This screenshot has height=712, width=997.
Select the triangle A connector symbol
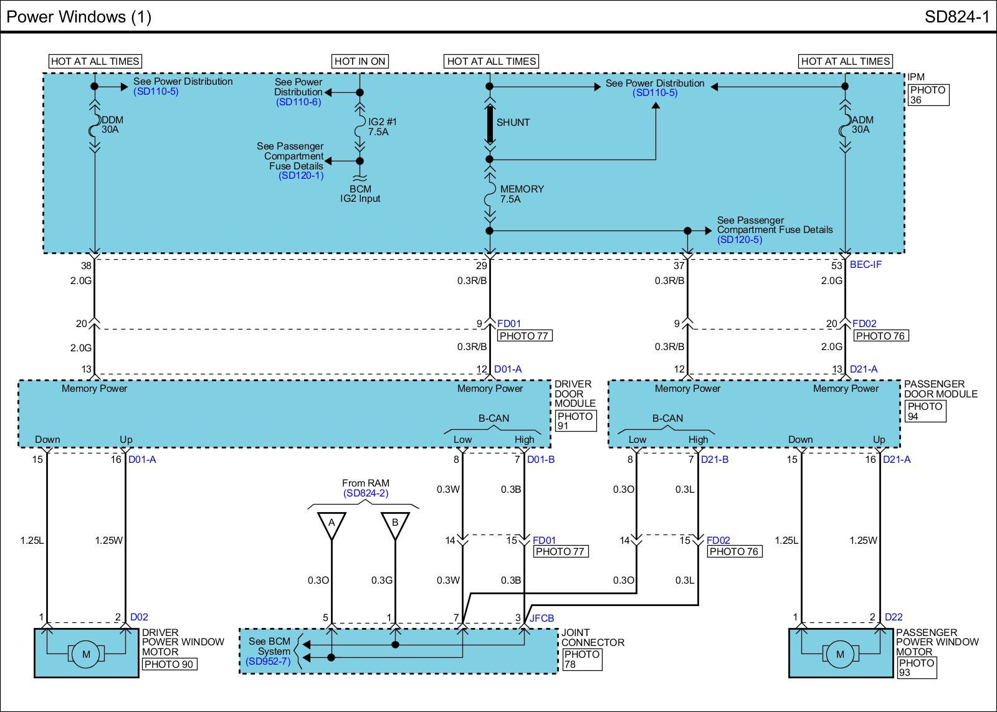(332, 524)
